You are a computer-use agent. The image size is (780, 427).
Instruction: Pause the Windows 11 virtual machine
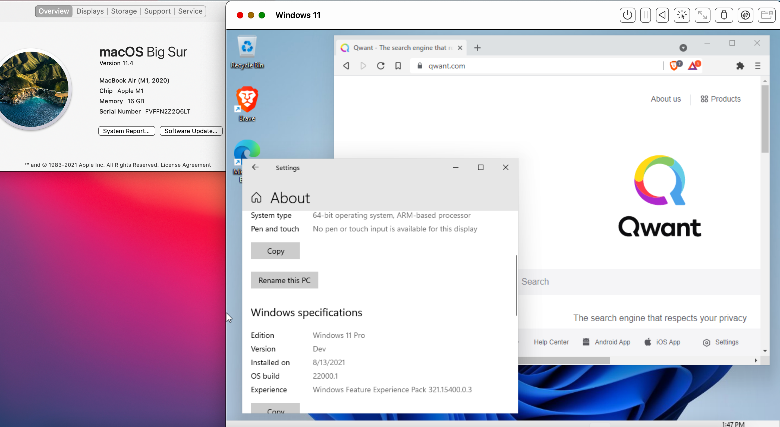click(x=645, y=15)
